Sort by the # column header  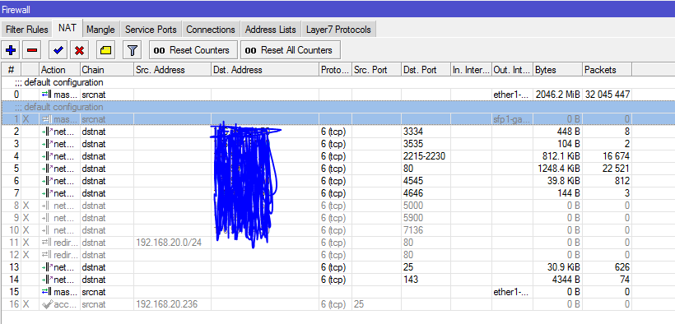[12, 70]
